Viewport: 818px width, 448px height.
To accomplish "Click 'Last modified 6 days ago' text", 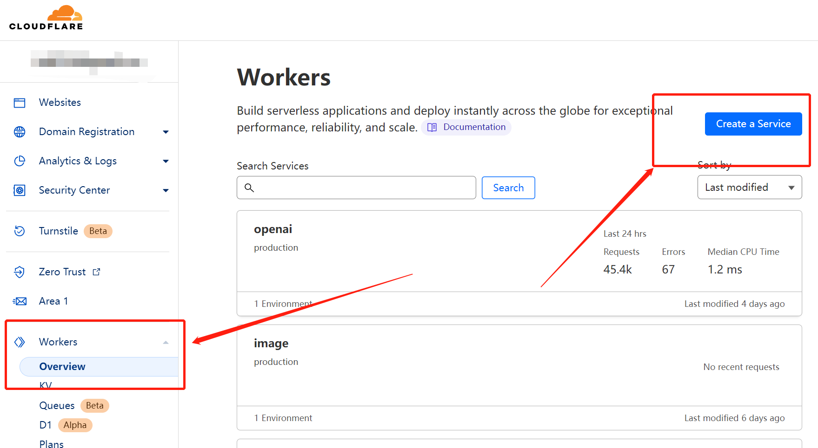I will coord(734,418).
